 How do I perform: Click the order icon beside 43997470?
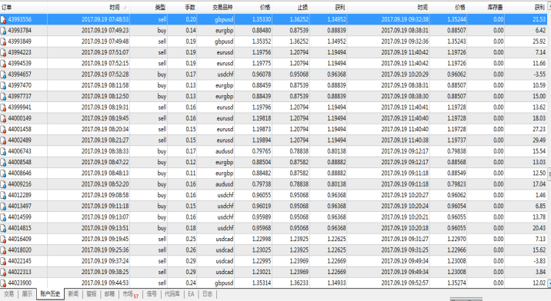pyautogui.click(x=3, y=85)
